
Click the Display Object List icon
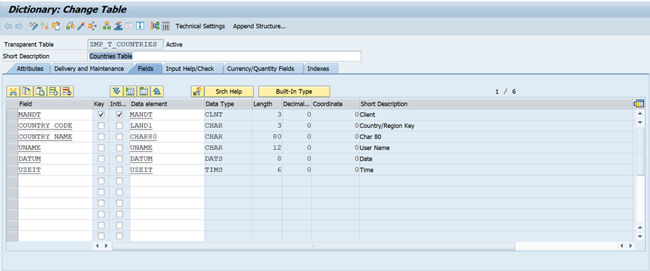118,26
